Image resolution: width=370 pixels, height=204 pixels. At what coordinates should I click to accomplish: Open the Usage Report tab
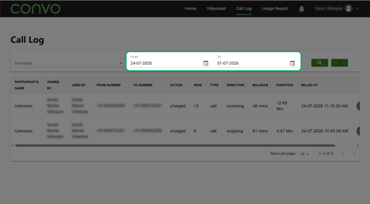[274, 8]
